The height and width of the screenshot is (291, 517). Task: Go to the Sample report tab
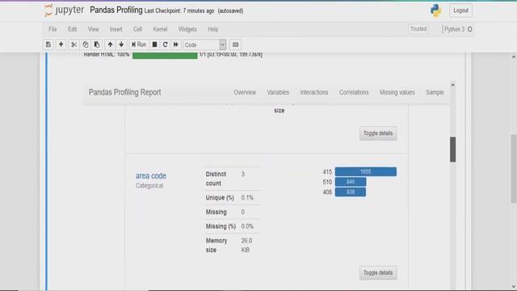pyautogui.click(x=435, y=92)
